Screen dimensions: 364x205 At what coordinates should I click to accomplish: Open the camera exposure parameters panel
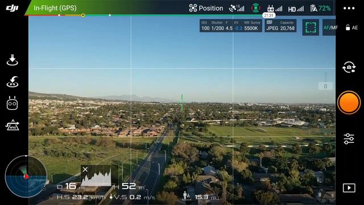231,26
